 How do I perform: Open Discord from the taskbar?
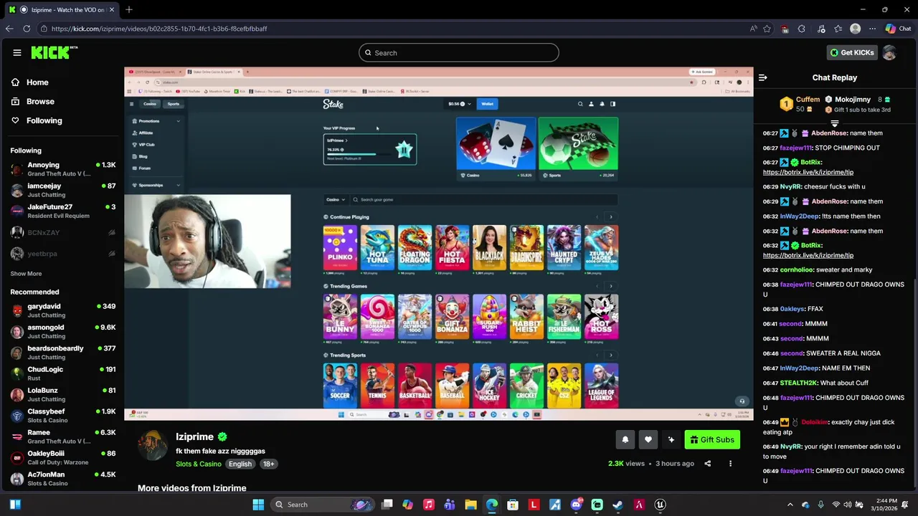coord(576,505)
